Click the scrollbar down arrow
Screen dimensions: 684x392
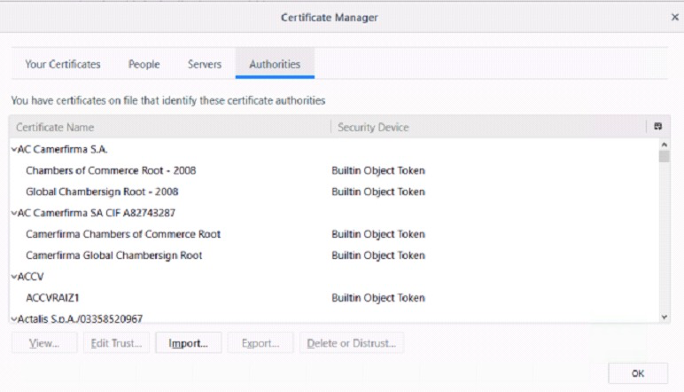665,316
